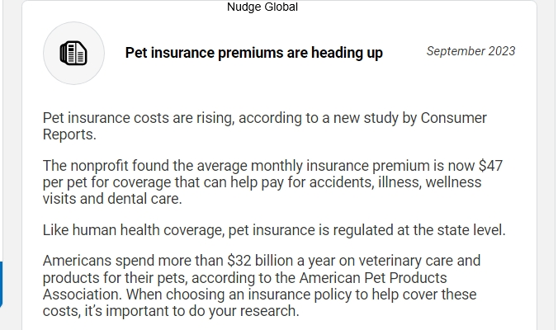Click "costs, it's important to do your research."
The width and height of the screenshot is (558, 330).
pos(171,311)
